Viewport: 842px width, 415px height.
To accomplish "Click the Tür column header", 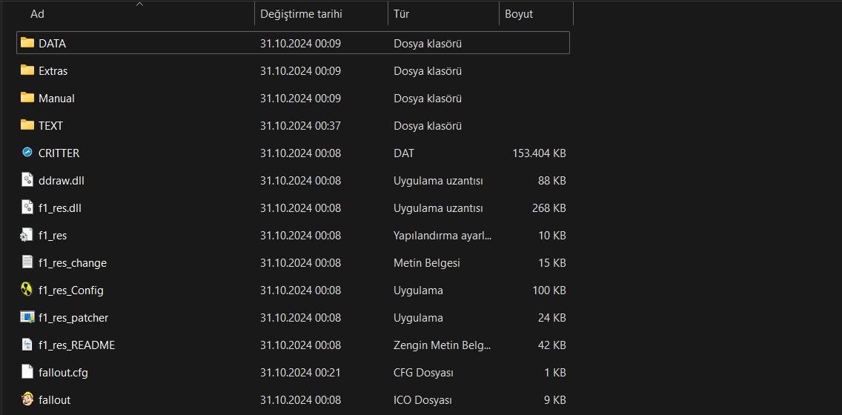I will [x=402, y=14].
